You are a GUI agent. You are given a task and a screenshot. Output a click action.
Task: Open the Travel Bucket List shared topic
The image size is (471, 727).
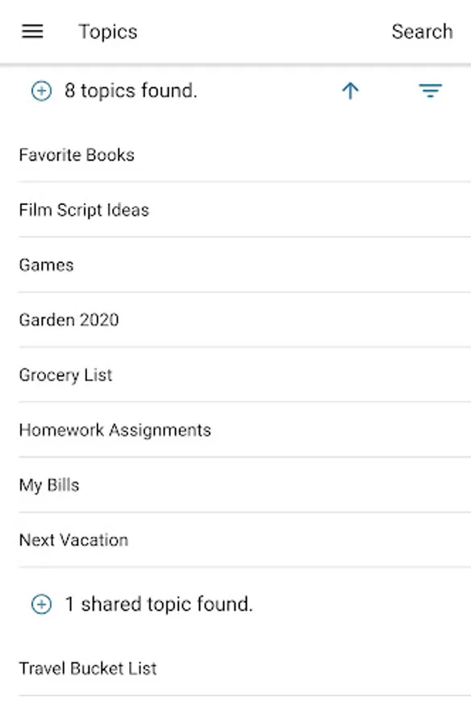pos(88,668)
